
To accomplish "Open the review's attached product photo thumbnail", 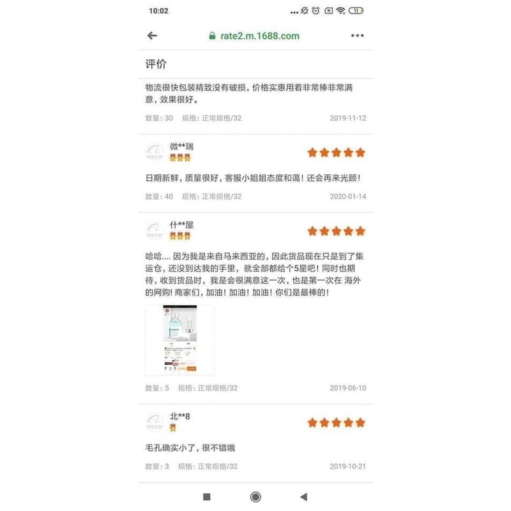I will 180,340.
